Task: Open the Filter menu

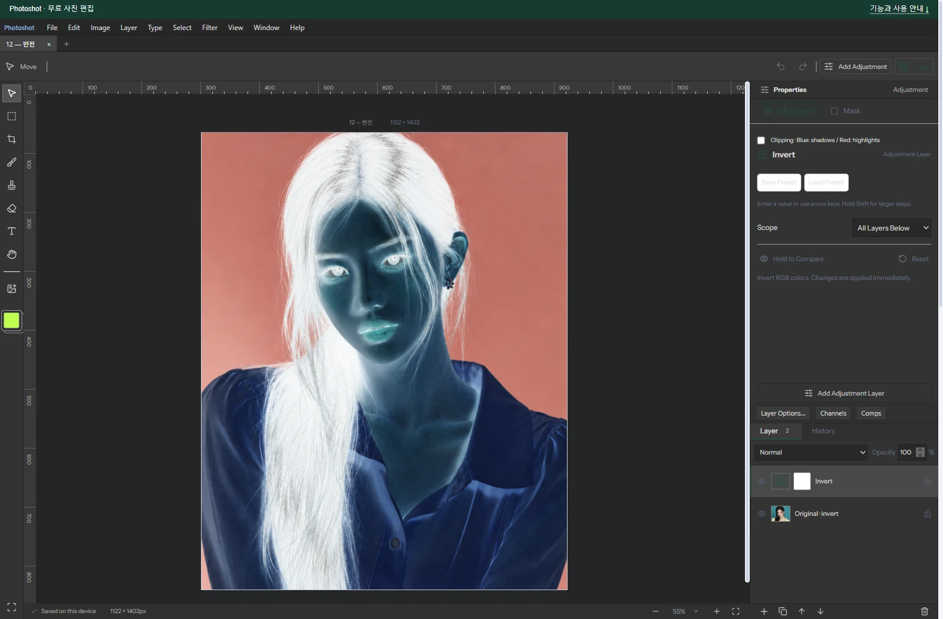Action: [x=209, y=28]
